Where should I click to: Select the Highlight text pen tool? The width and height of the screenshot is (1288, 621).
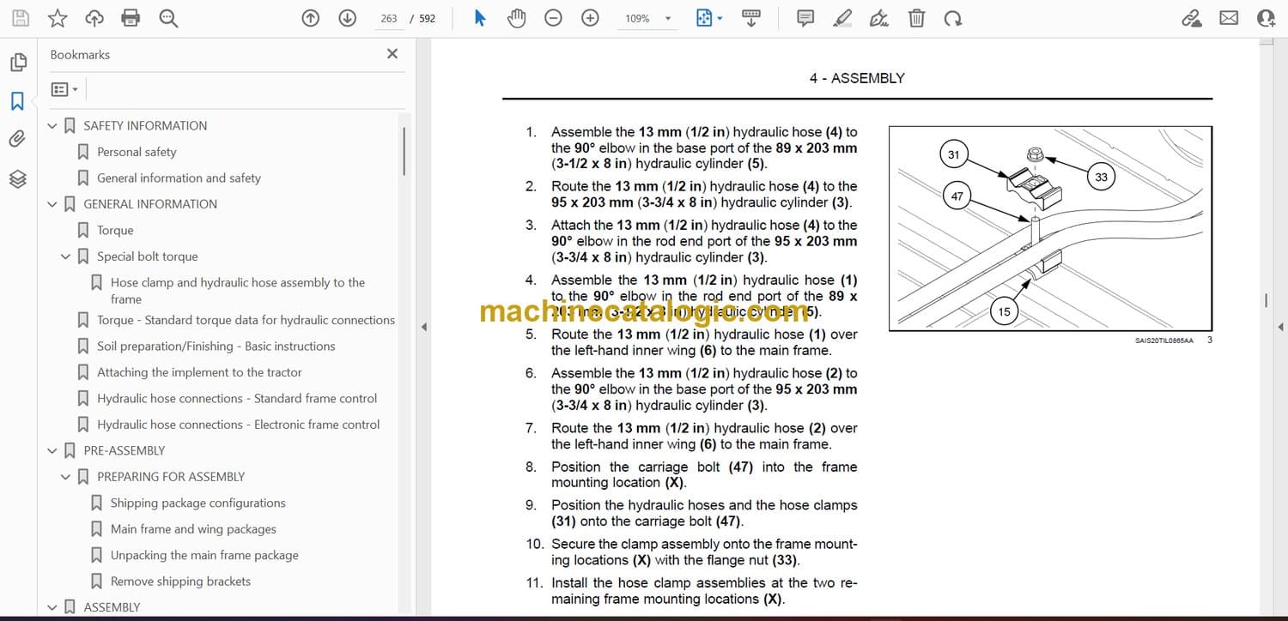point(842,18)
